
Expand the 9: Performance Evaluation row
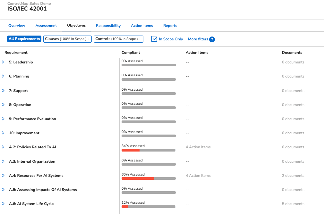tap(3, 119)
